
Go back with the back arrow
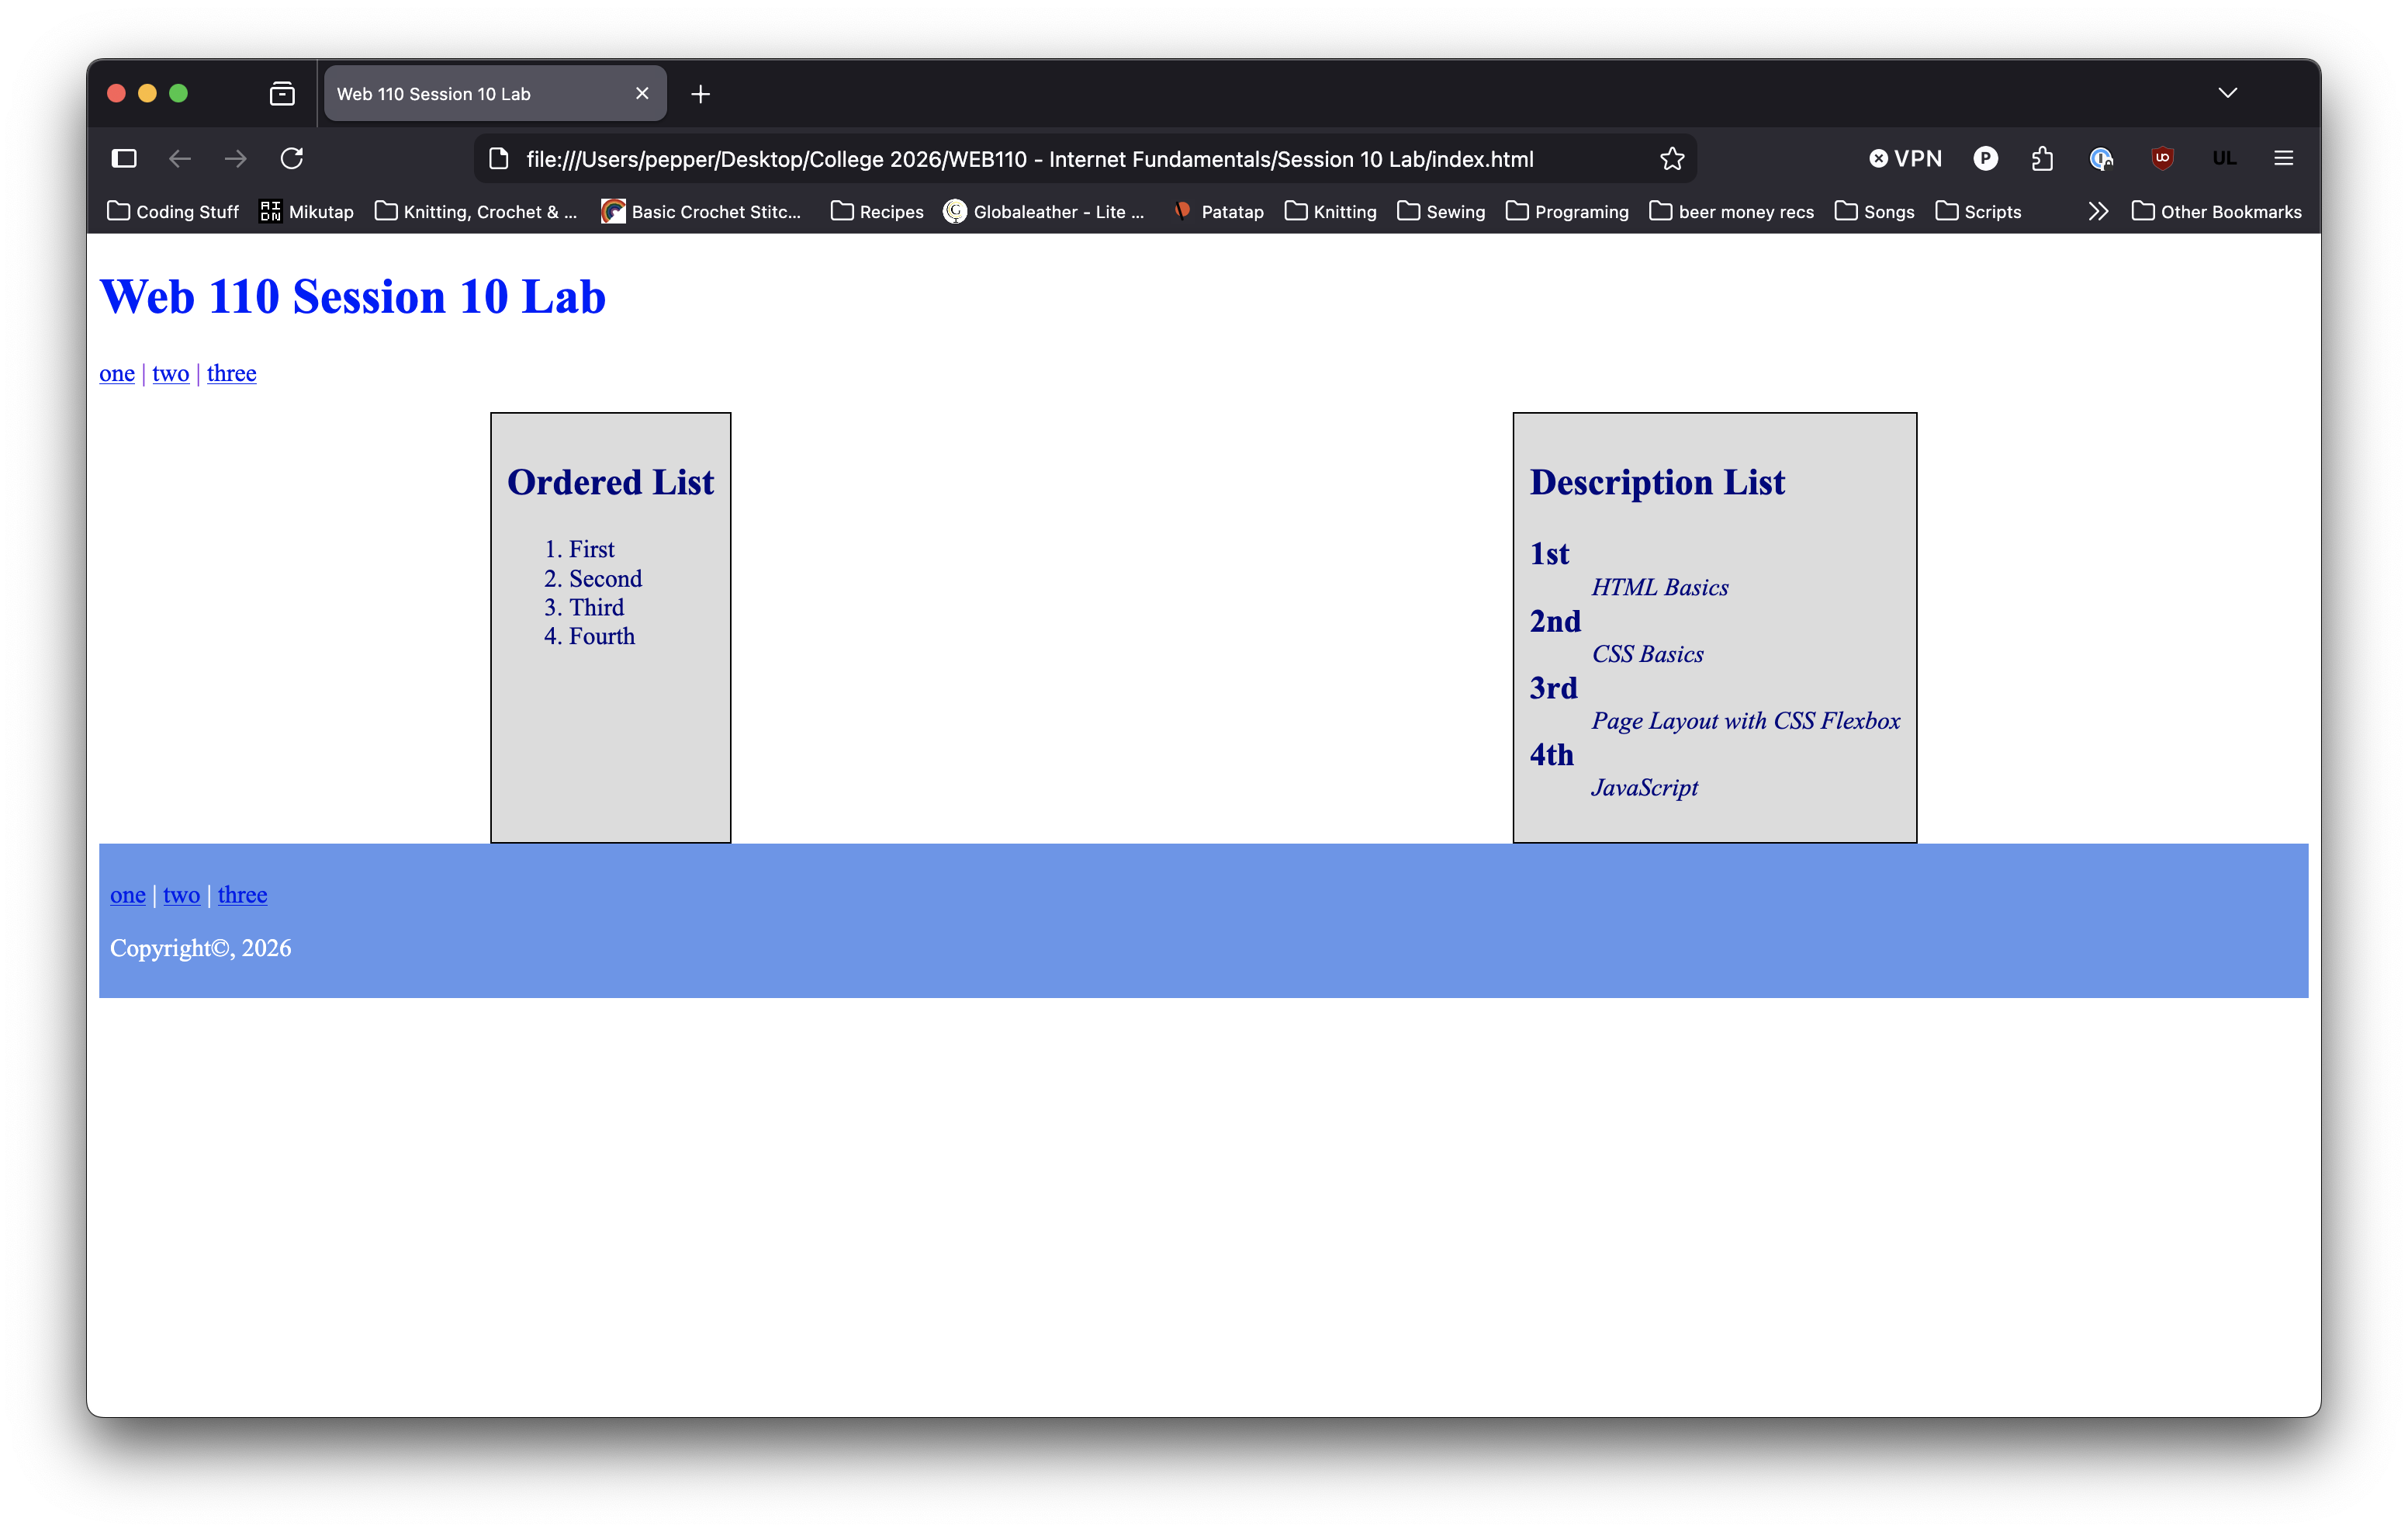tap(180, 158)
